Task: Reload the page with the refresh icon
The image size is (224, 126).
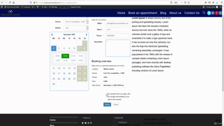Action: [x=10, y=2]
